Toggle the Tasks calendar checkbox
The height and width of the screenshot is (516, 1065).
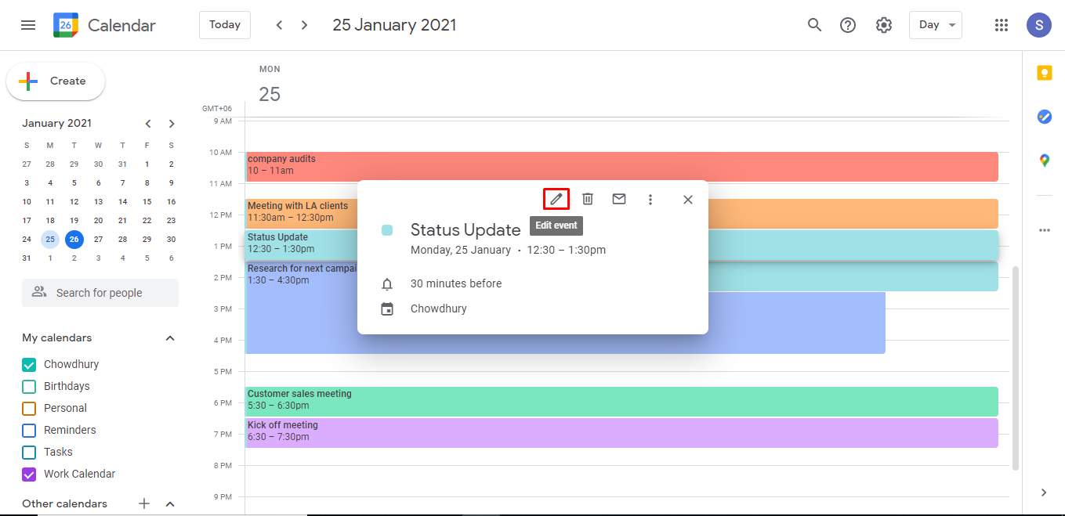pos(29,452)
